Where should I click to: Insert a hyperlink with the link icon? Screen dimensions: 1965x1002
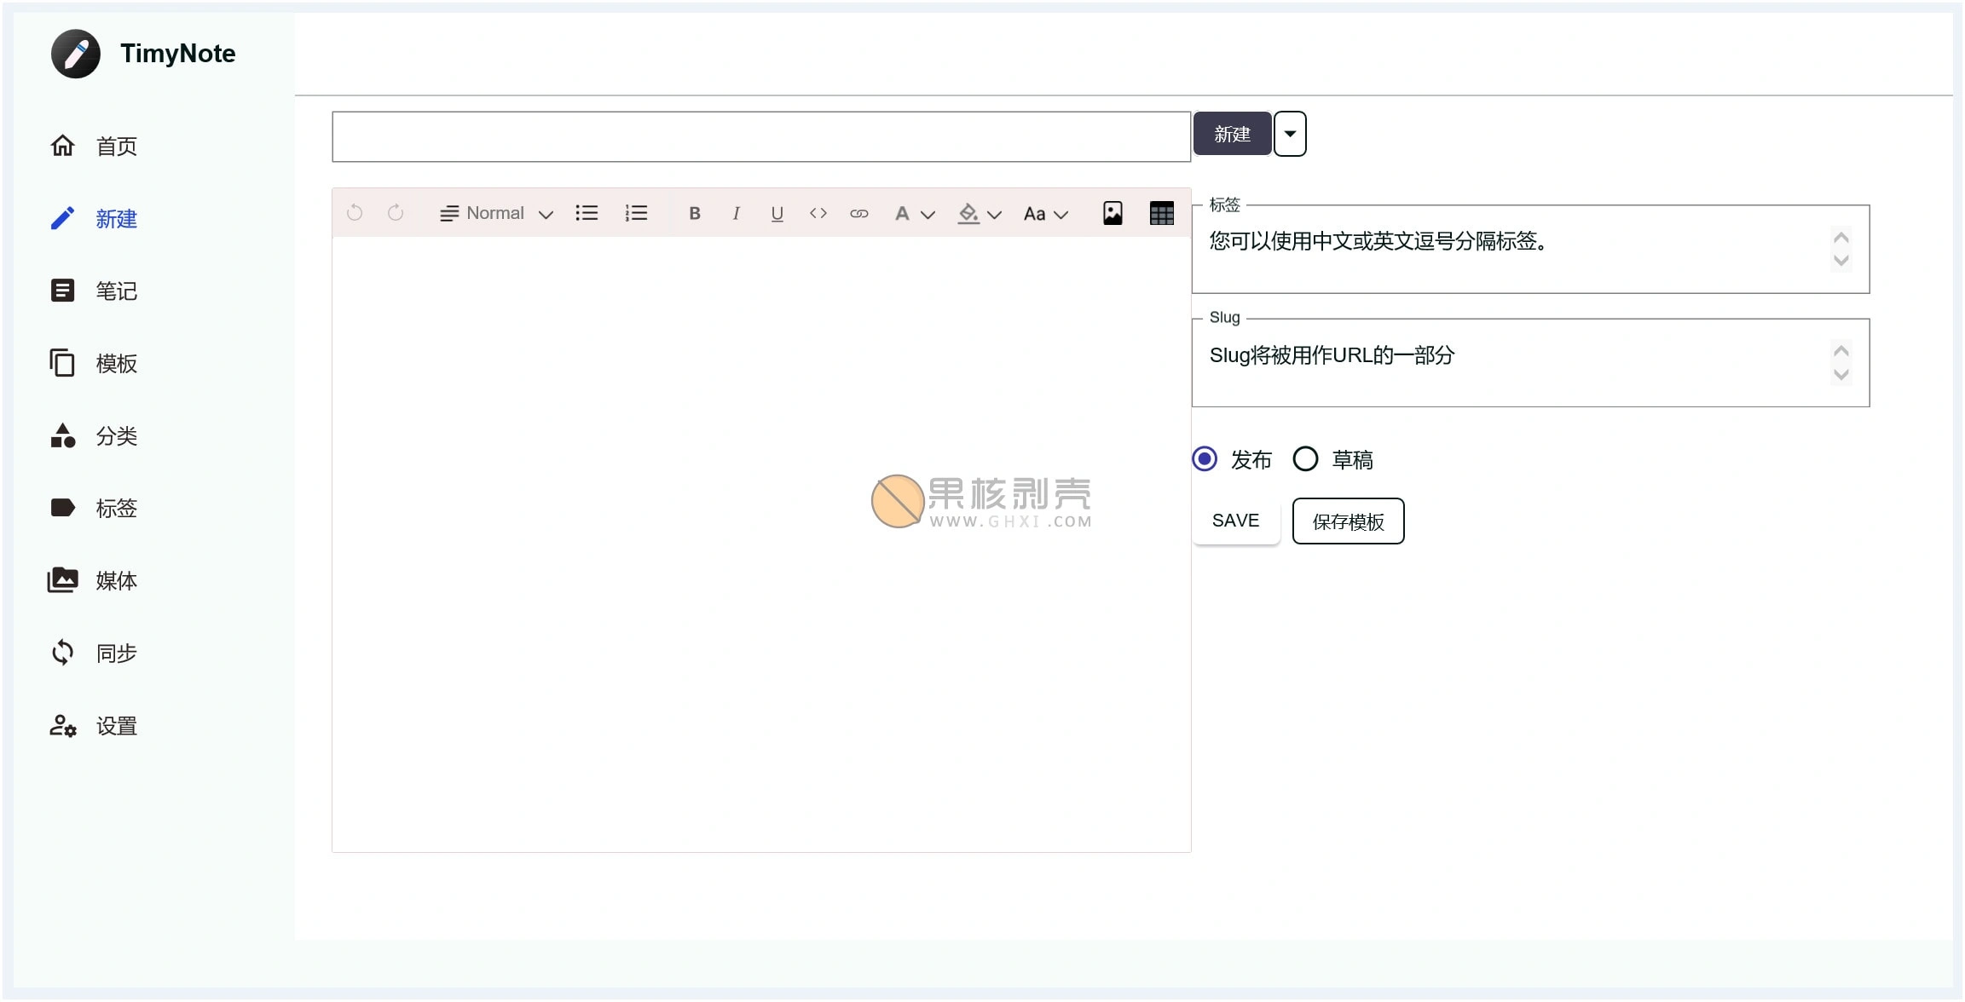(858, 214)
